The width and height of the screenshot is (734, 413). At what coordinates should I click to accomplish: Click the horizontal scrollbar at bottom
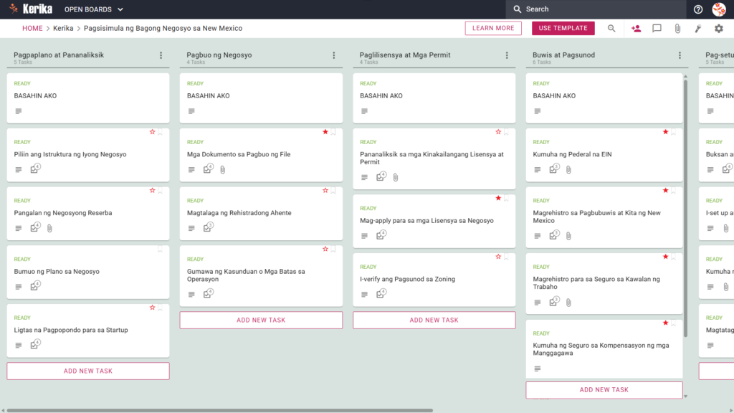click(220, 410)
